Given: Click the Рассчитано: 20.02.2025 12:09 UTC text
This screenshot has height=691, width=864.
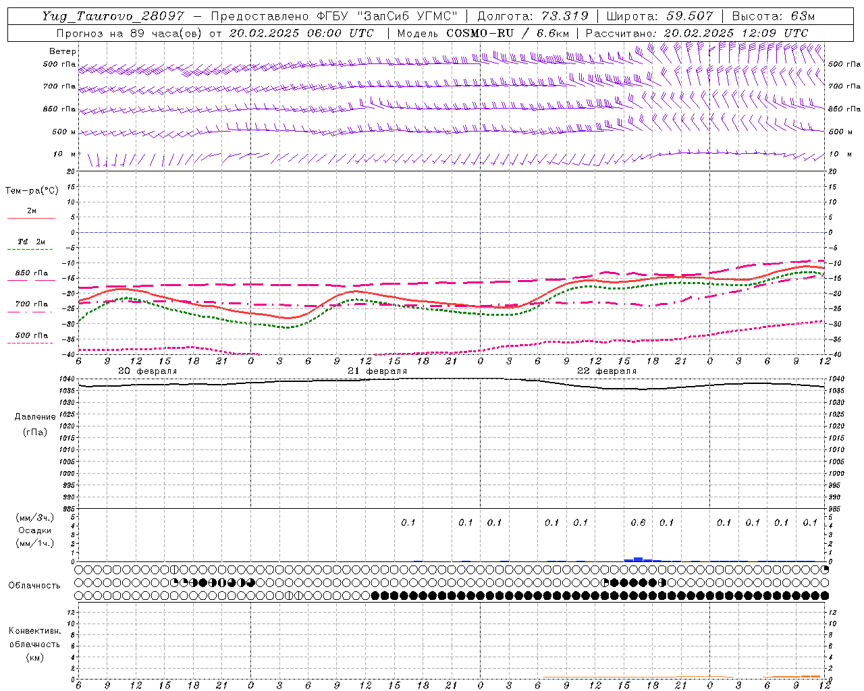Looking at the screenshot, I should click(697, 33).
